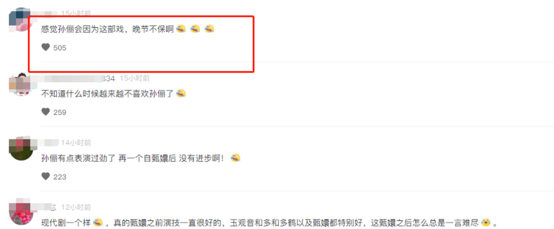Like the comment with 223 likes

pyautogui.click(x=45, y=176)
